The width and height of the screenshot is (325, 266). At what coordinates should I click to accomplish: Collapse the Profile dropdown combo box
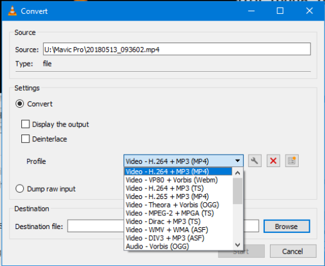pyautogui.click(x=183, y=161)
